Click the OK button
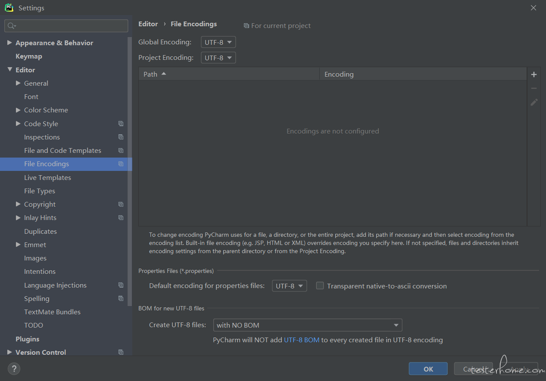Screen dimensions: 546x381 (x=428, y=369)
